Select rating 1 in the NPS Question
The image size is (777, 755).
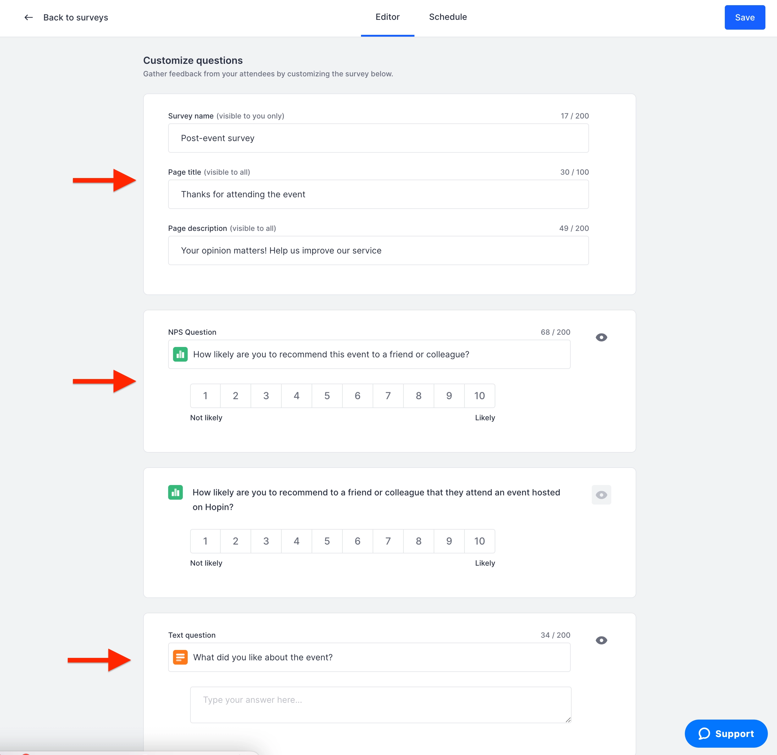click(x=205, y=396)
